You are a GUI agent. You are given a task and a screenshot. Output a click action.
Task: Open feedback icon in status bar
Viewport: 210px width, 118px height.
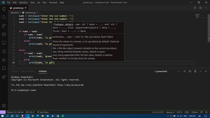pos(201,112)
